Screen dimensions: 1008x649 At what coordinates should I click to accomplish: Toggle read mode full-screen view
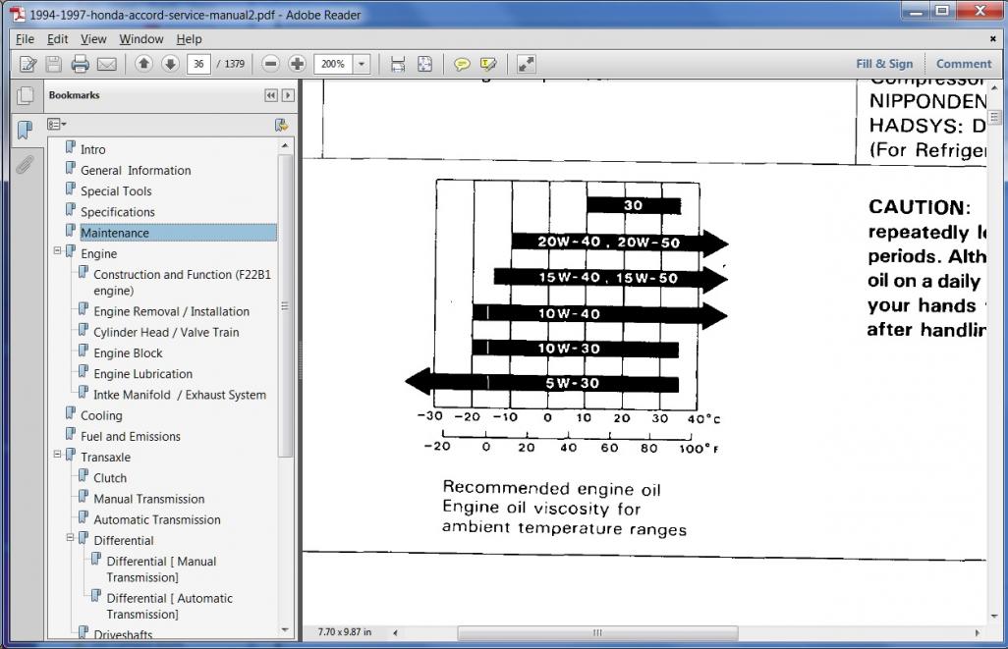pos(526,64)
